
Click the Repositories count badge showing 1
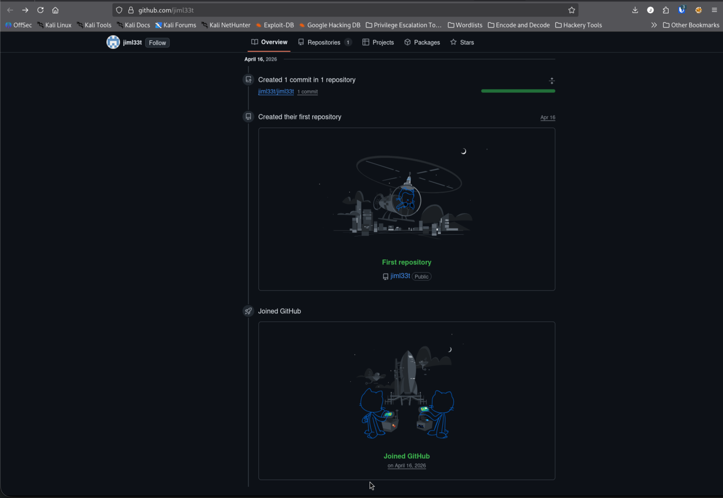click(x=348, y=42)
